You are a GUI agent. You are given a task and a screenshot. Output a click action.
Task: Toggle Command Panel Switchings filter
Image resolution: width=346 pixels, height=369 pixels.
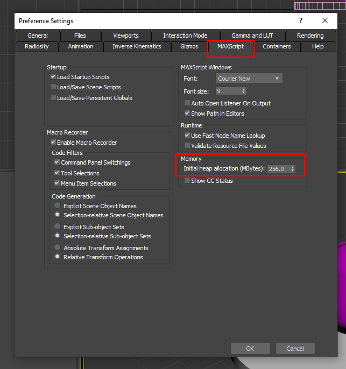point(57,162)
